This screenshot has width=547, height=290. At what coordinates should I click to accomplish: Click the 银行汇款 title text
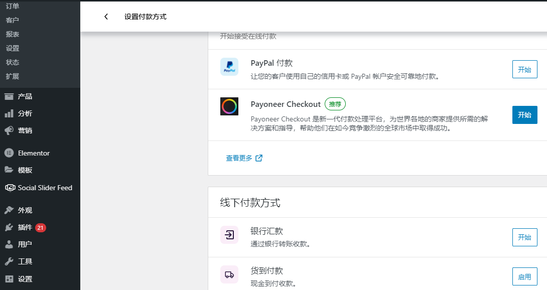click(266, 231)
